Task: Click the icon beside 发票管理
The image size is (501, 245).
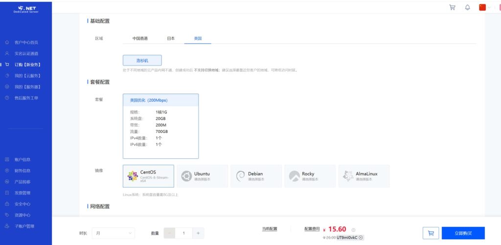Action: coord(7,193)
